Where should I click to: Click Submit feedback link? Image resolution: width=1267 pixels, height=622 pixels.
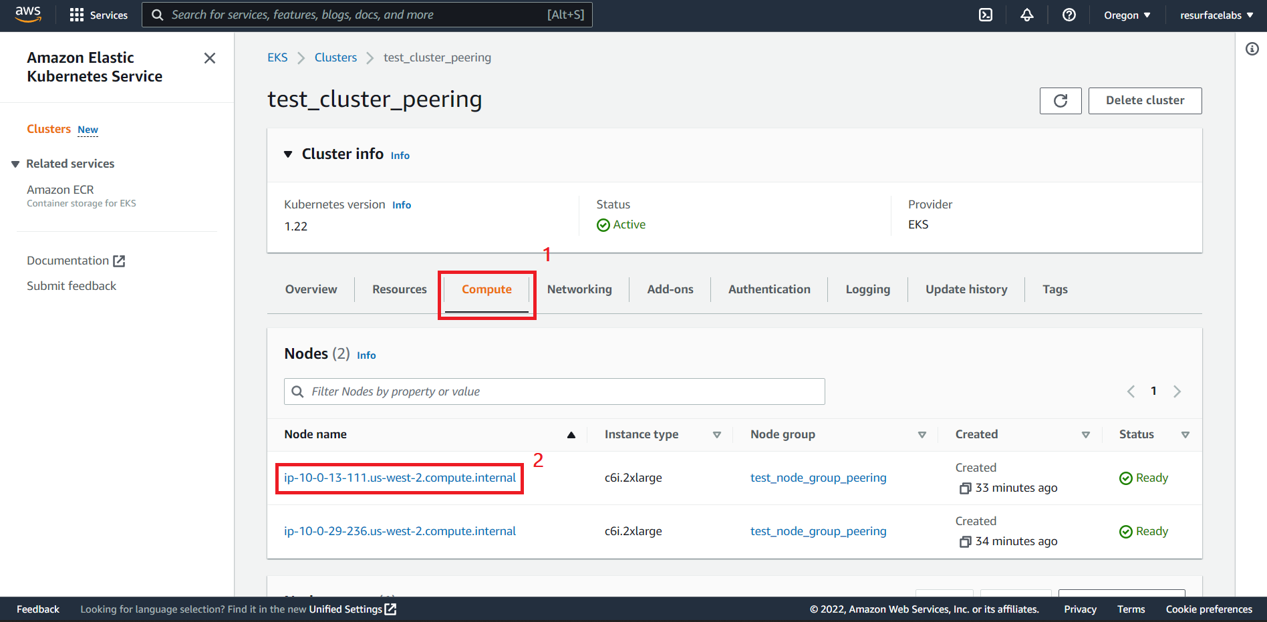[x=72, y=286]
